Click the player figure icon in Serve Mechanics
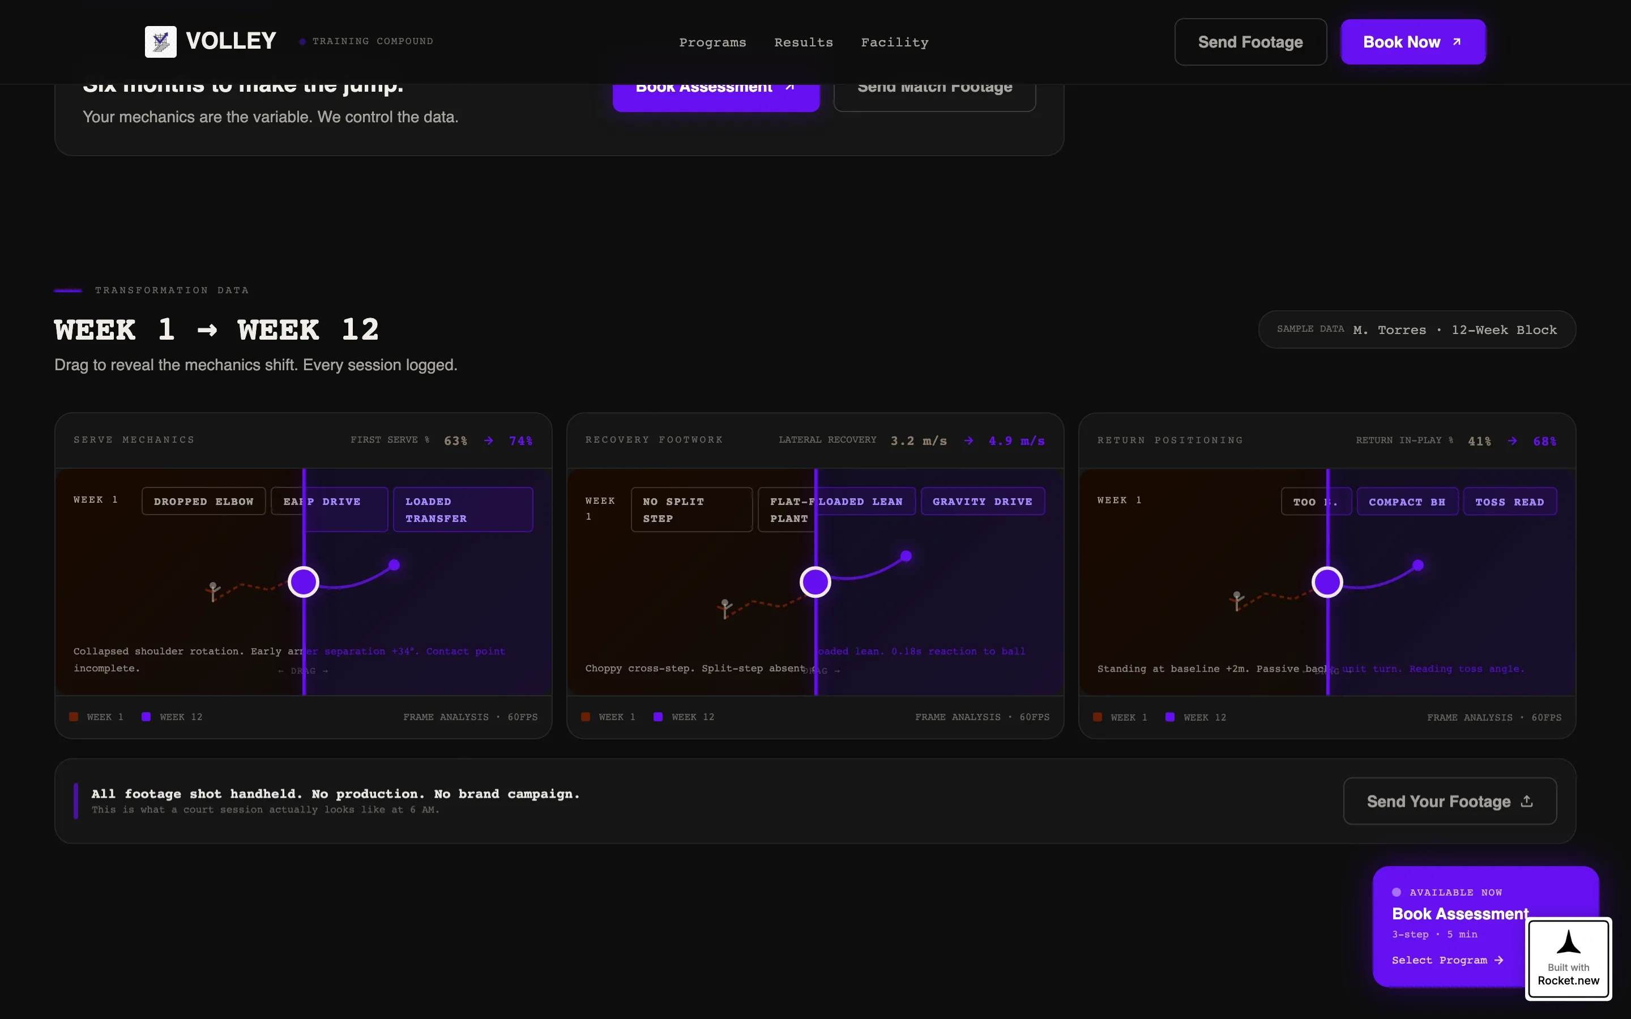Viewport: 1631px width, 1019px height. click(x=213, y=591)
